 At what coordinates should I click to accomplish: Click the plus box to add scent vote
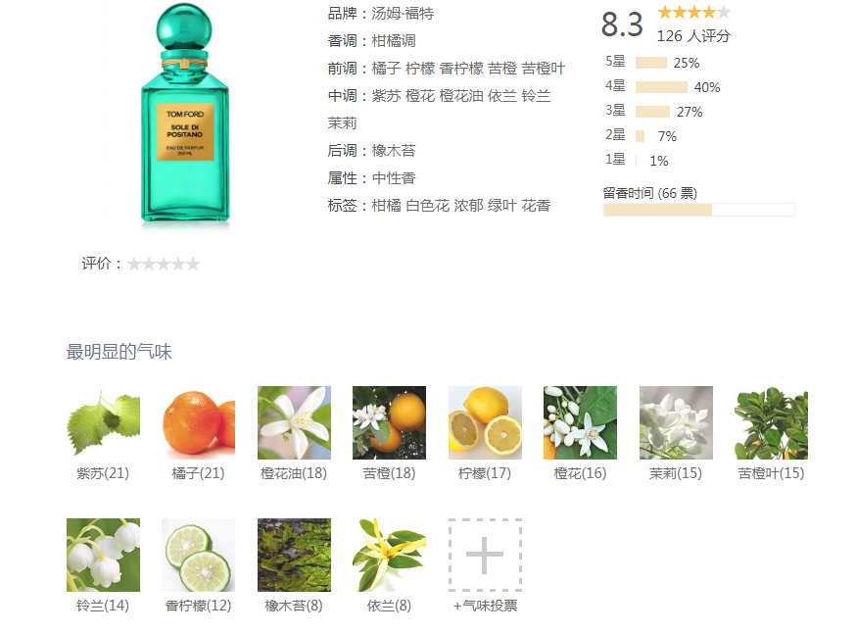[486, 555]
